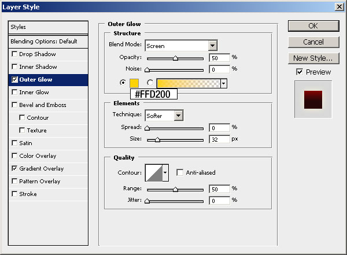The width and height of the screenshot is (347, 255).
Task: Select the Outer Glow row label
Action: 36,79
